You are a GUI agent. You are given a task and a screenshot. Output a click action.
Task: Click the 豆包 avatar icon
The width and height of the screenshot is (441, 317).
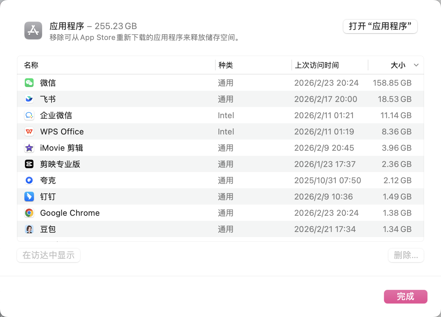[x=29, y=229]
